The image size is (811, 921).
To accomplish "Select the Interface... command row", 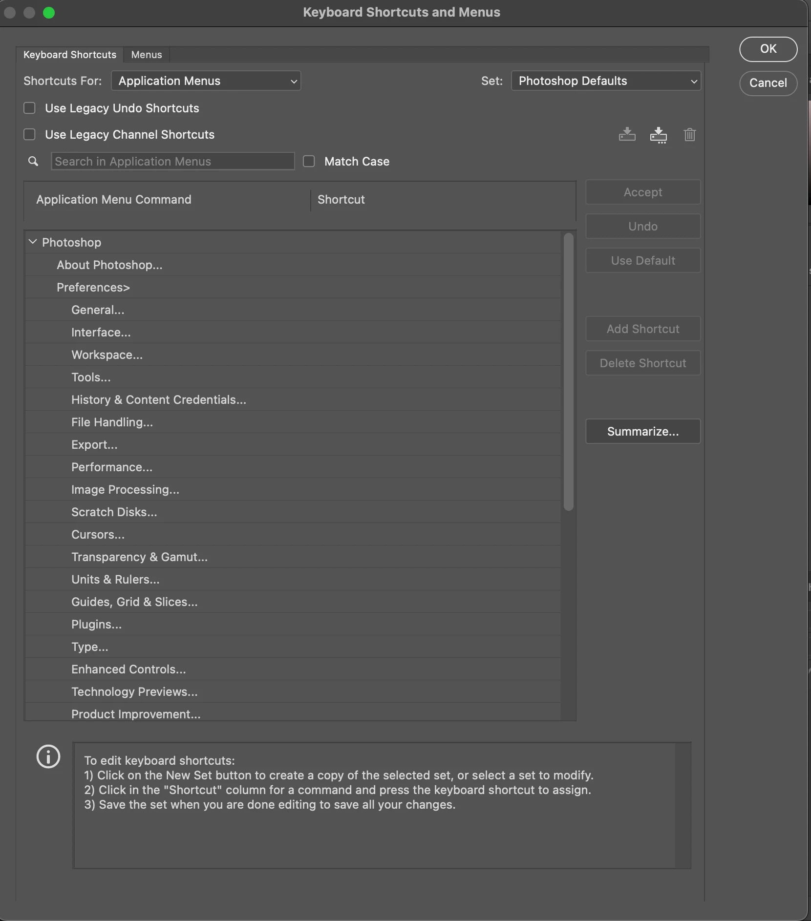I will tap(293, 332).
